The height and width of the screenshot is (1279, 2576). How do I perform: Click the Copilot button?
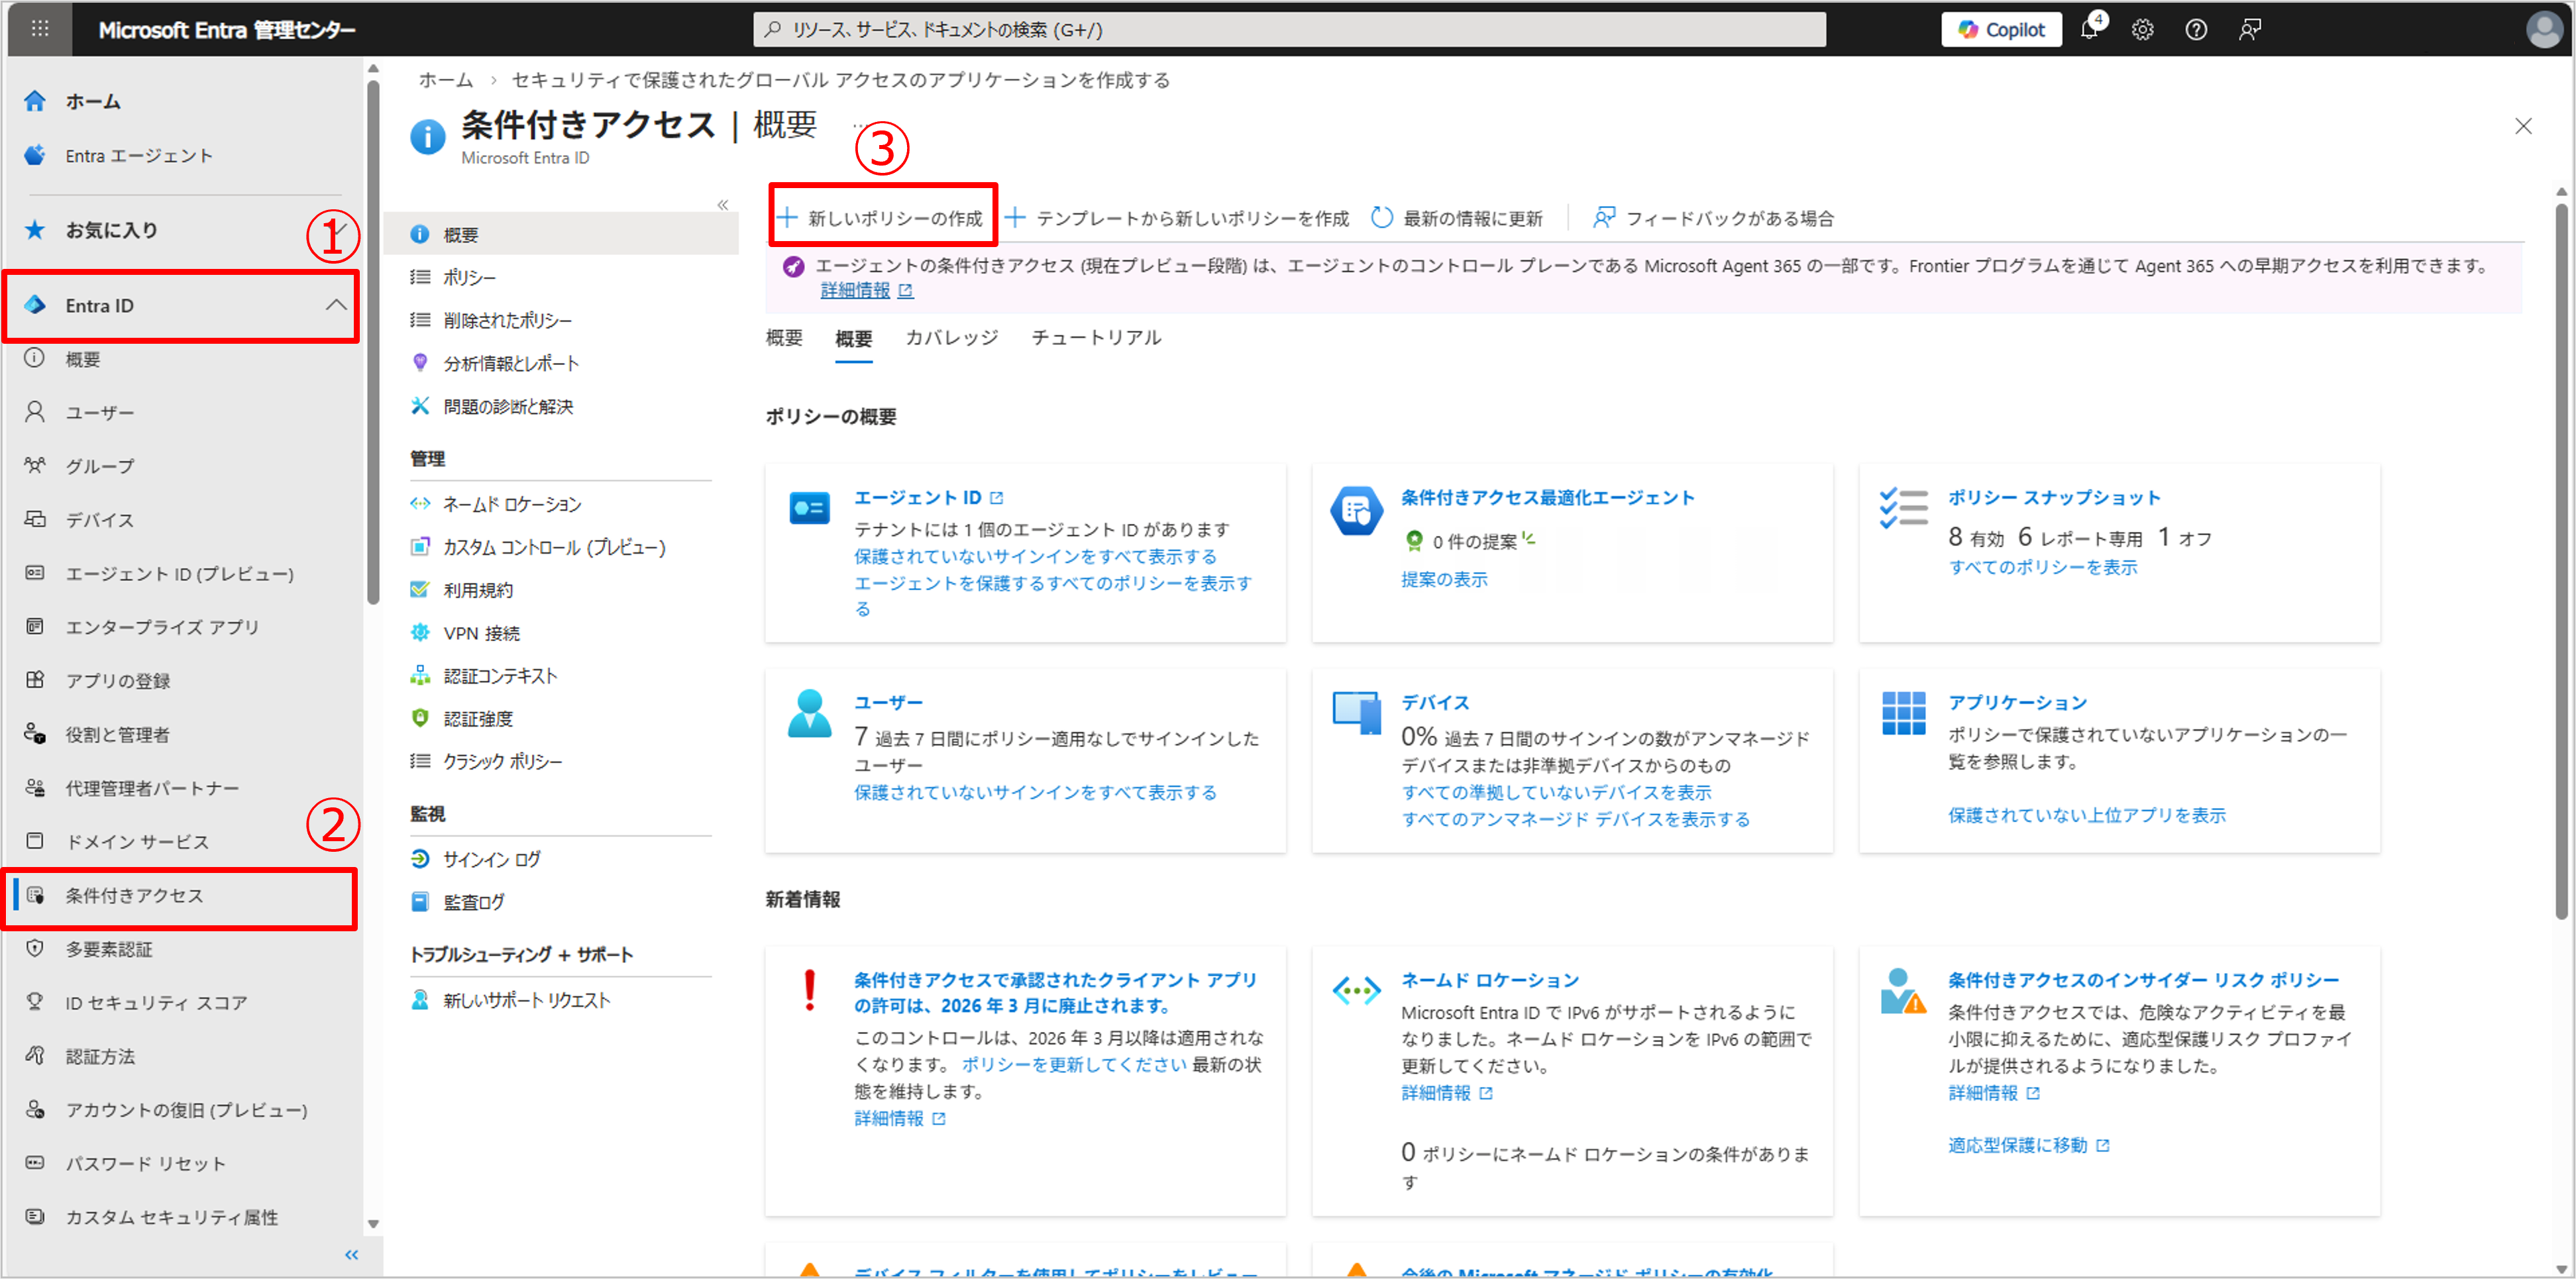coord(2001,30)
